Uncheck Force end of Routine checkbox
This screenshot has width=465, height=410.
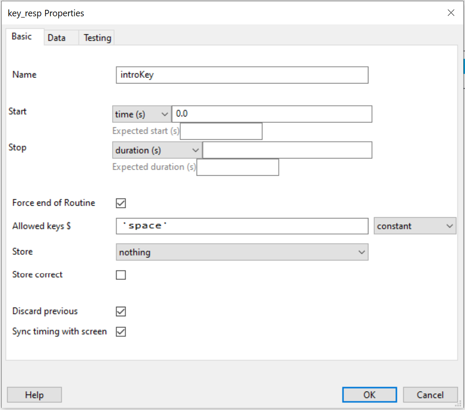coord(121,203)
